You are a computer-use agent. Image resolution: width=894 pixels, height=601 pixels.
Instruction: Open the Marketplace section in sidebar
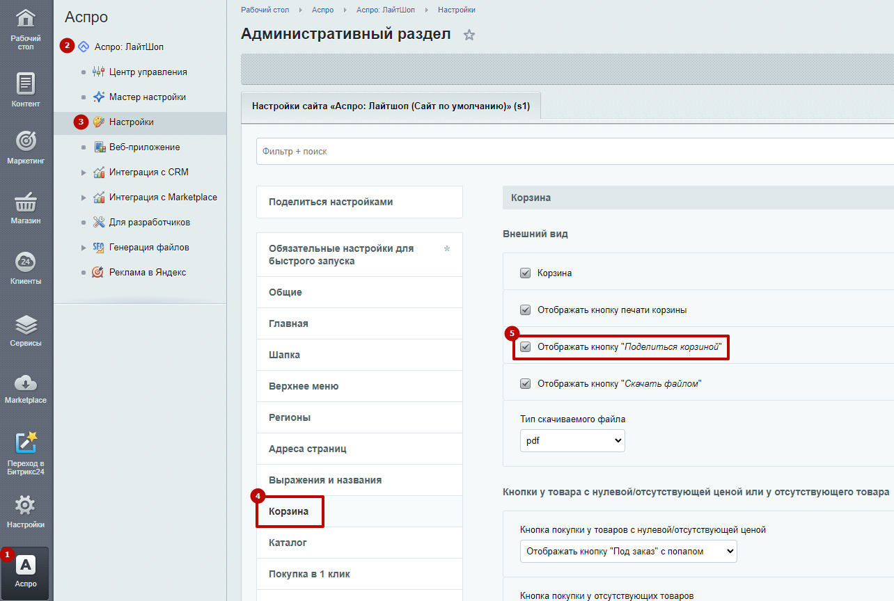point(26,388)
